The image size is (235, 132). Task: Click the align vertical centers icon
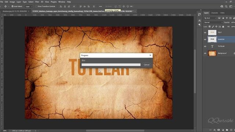point(85,7)
